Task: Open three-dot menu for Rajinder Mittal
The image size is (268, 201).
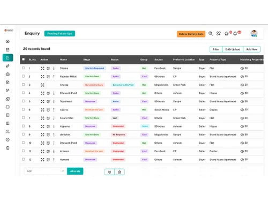Action: pos(54,77)
